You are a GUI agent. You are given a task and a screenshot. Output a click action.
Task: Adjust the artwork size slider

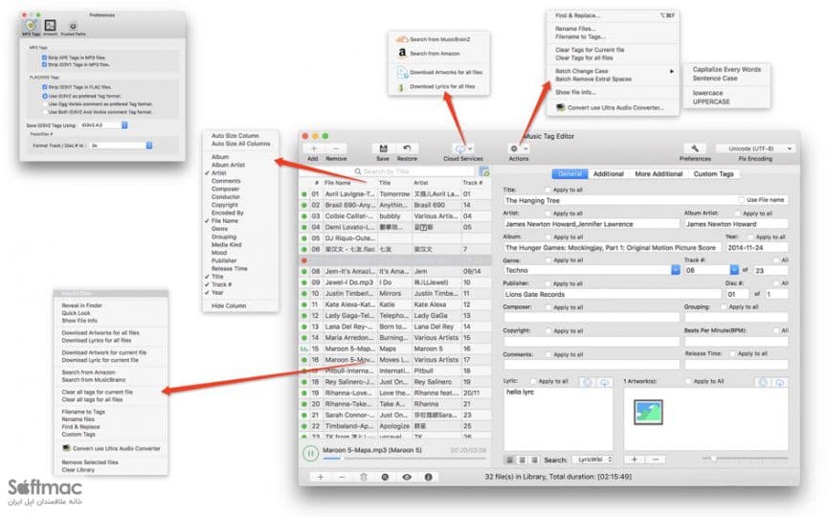coord(745,459)
